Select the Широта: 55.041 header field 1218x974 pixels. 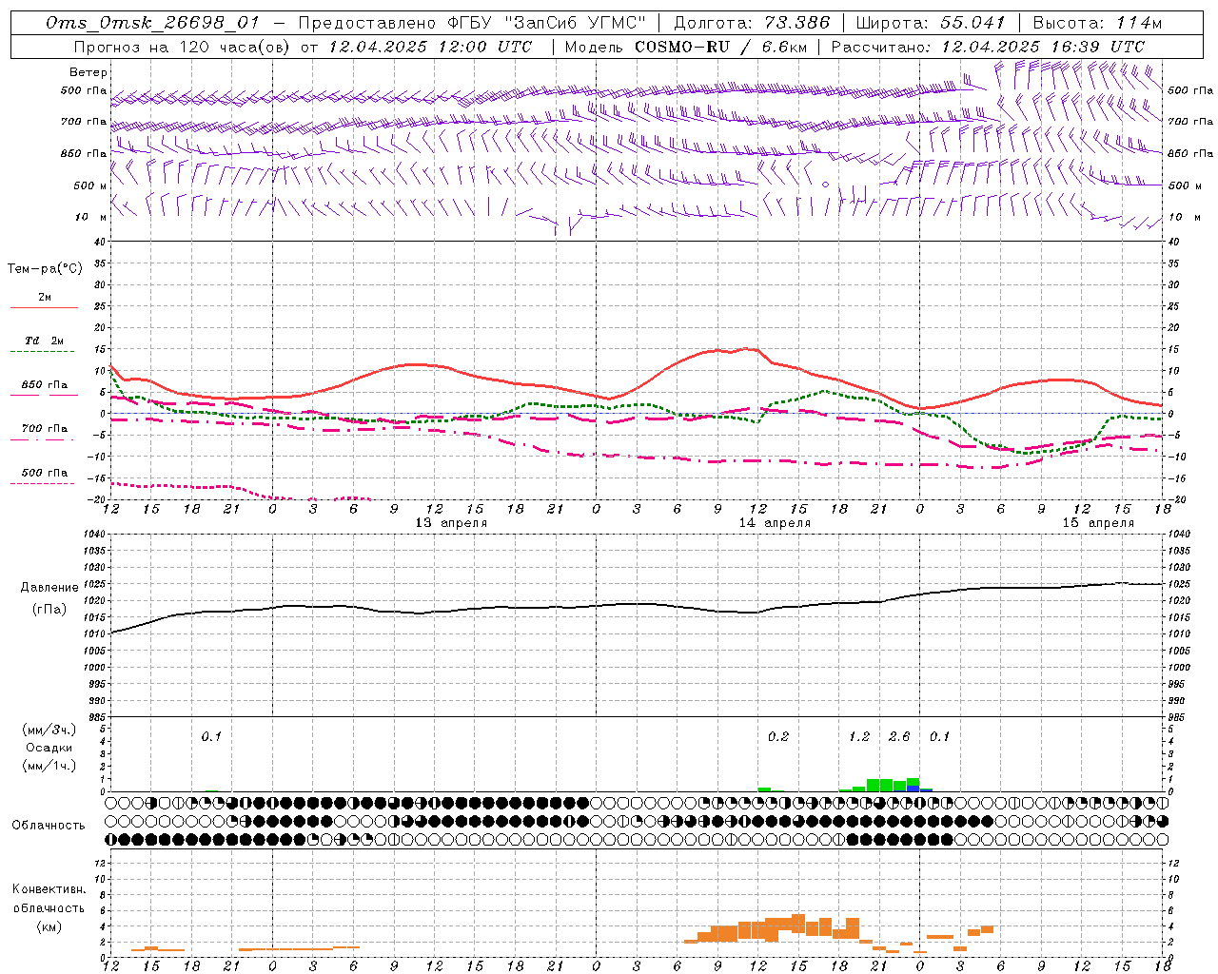[x=931, y=23]
